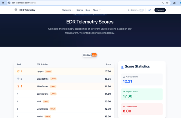The height and width of the screenshot is (118, 181).
Task: Open the Blog nav item
Action: (x=88, y=10)
